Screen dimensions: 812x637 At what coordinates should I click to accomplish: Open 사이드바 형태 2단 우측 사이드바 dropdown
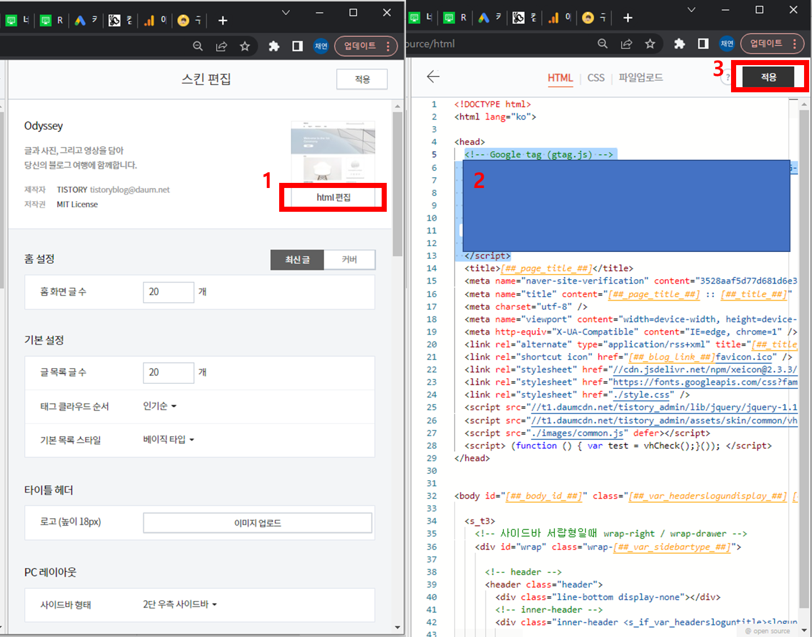pyautogui.click(x=180, y=604)
